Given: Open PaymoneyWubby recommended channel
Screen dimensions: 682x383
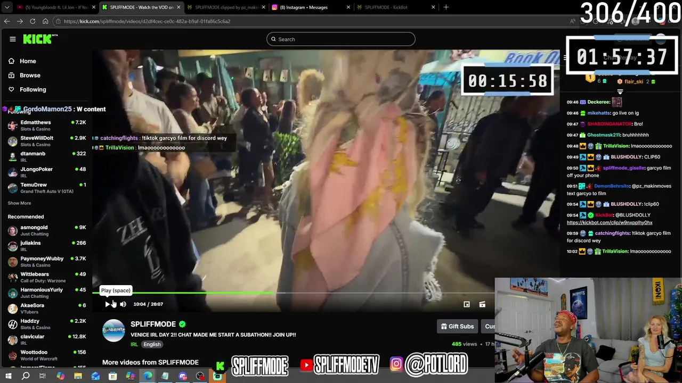Looking at the screenshot, I should (x=47, y=262).
